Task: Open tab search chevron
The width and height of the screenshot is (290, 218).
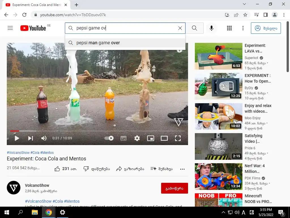Action: pyautogui.click(x=244, y=4)
